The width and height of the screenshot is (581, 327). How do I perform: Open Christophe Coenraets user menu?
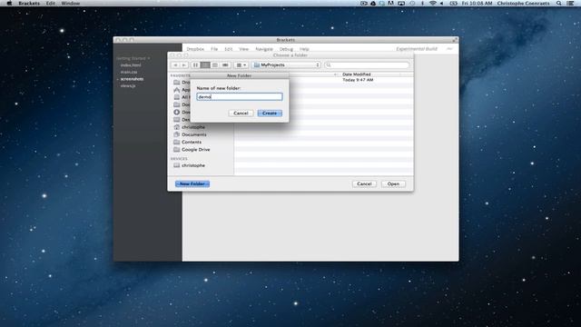pos(523,4)
